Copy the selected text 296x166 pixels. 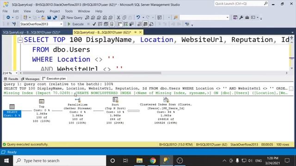[124, 18]
